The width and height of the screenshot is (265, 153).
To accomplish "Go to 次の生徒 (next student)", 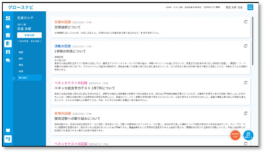I will [x=36, y=41].
